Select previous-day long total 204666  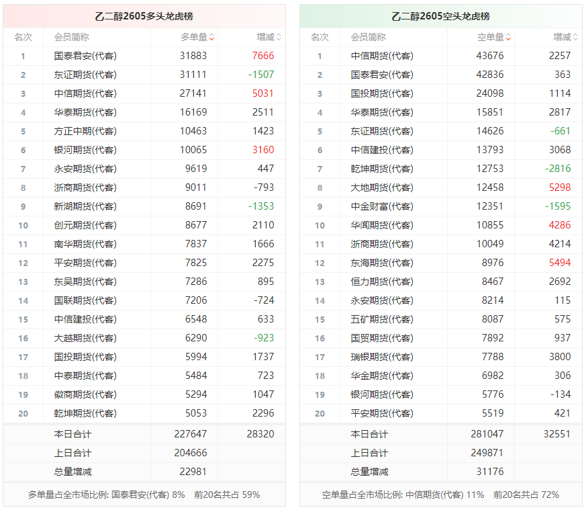click(190, 453)
